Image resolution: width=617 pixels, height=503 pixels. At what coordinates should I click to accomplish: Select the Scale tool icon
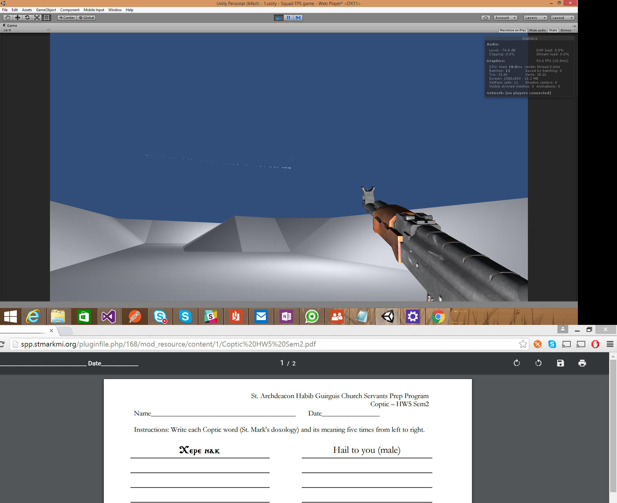[37, 18]
